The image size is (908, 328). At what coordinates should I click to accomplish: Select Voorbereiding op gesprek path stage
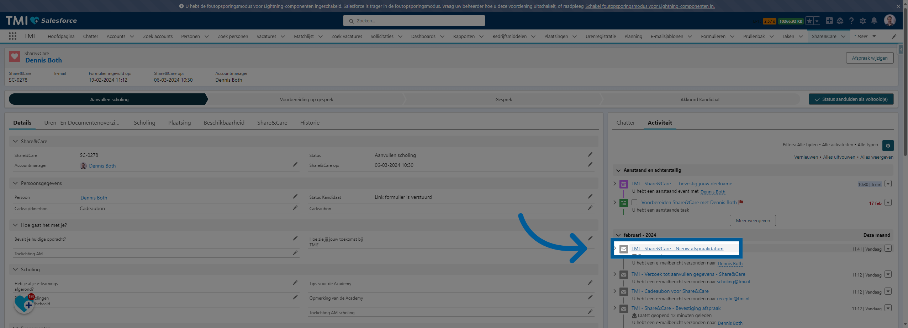coord(306,99)
